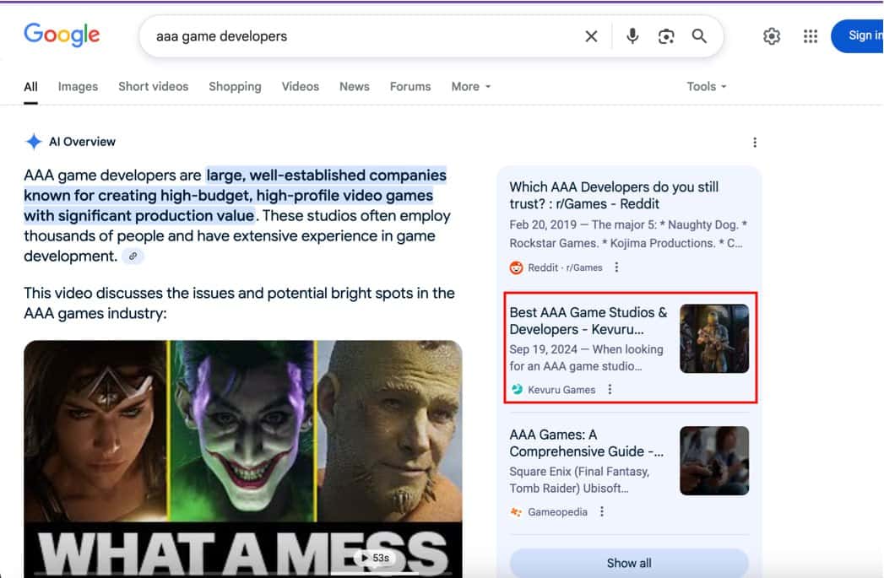884x578 pixels.
Task: Click Show all sources button
Action: click(x=629, y=563)
